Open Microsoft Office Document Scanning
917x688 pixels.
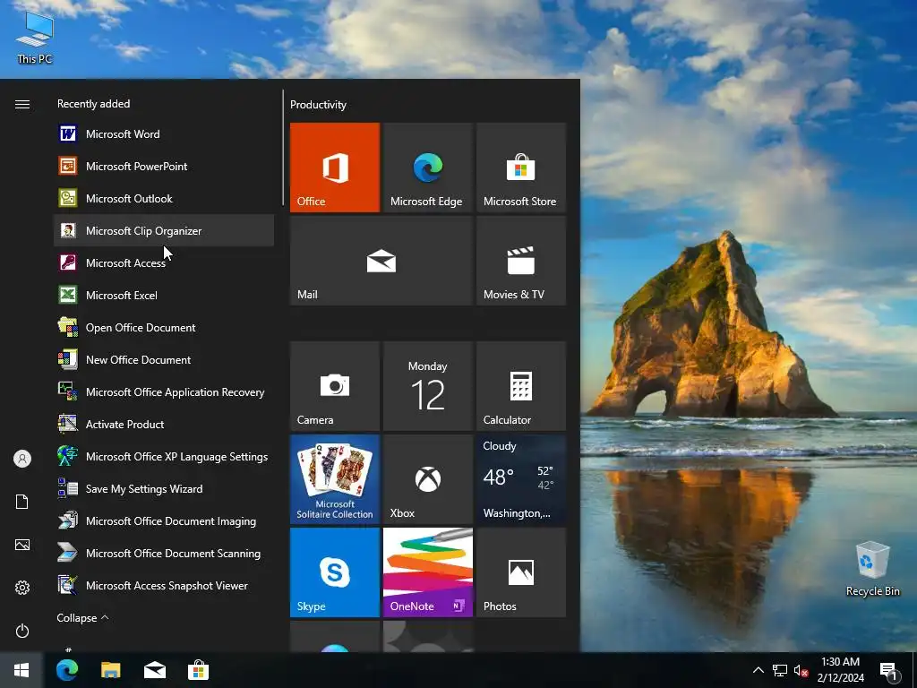(x=164, y=553)
